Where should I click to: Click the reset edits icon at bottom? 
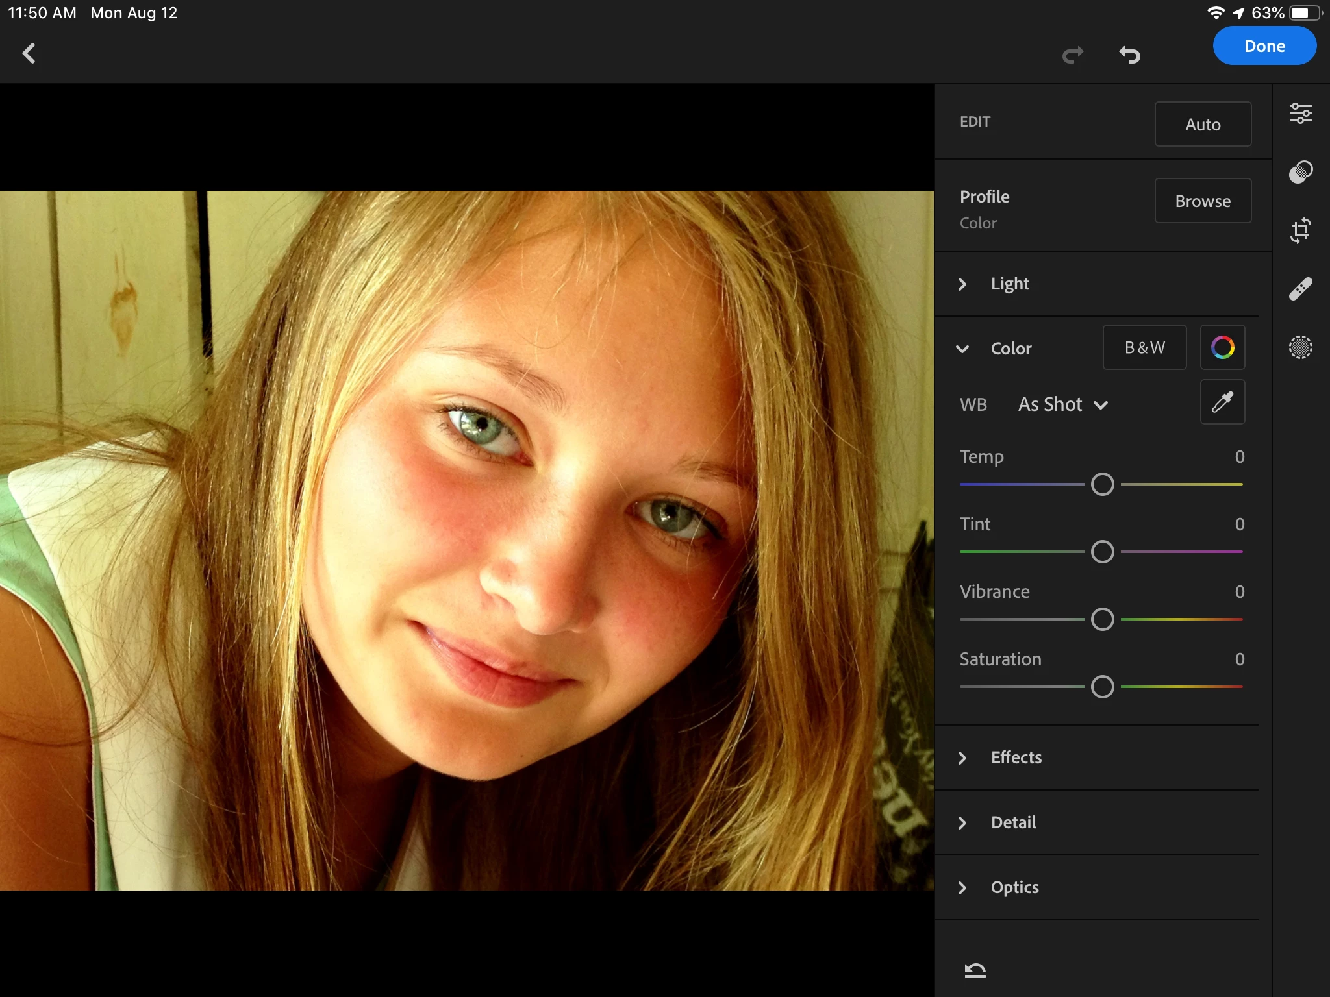point(975,970)
